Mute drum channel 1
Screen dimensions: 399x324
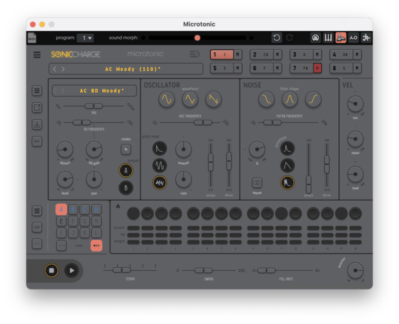[x=238, y=54]
